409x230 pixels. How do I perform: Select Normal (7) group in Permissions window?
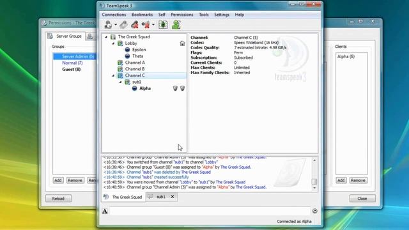point(72,63)
